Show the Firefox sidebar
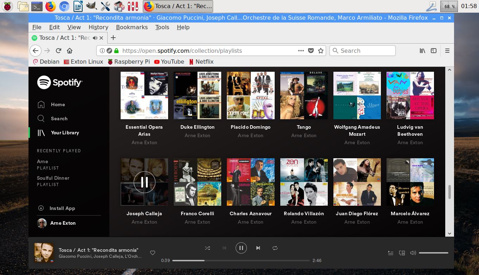479x275 pixels. click(434, 51)
